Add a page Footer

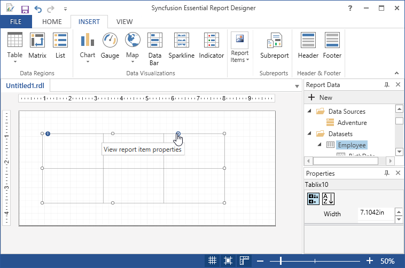pos(332,46)
